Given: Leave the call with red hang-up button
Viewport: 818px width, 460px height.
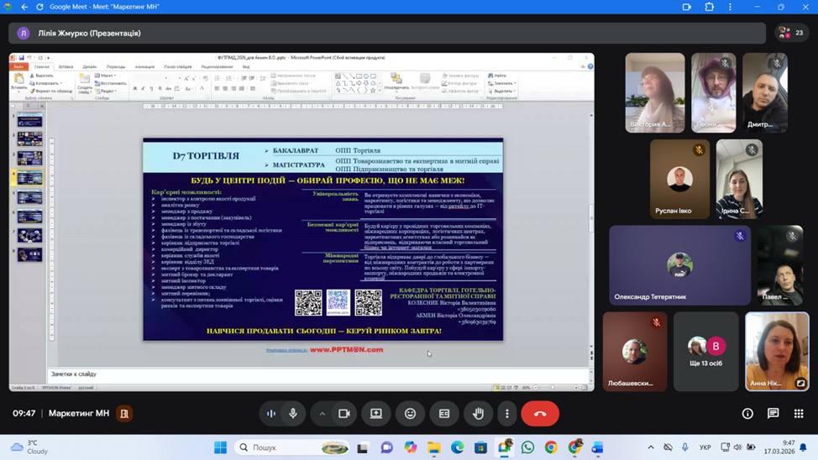Looking at the screenshot, I should tap(539, 413).
